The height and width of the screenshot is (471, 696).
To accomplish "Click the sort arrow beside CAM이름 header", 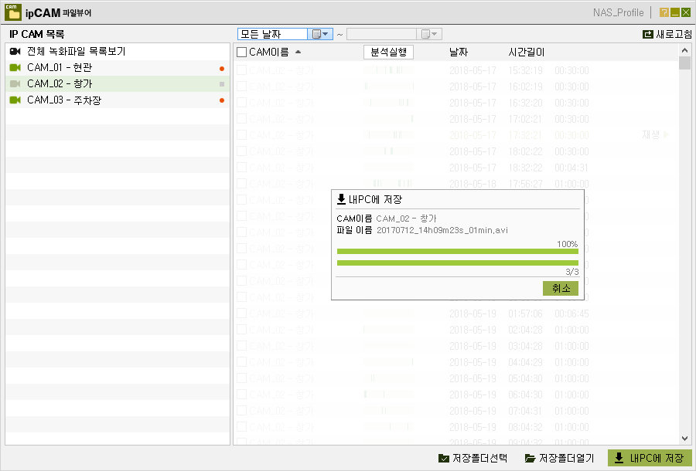I will [299, 52].
